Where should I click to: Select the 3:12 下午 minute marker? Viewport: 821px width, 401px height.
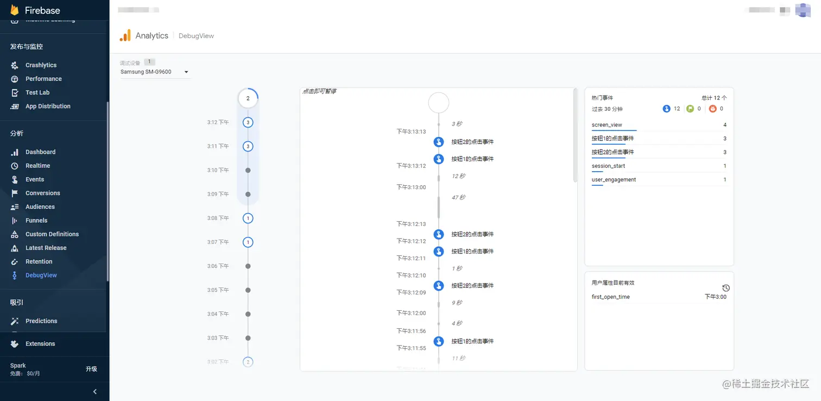tap(248, 122)
